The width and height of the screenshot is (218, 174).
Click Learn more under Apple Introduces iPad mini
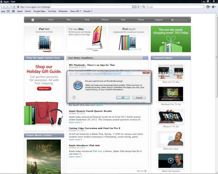[x=75, y=157]
